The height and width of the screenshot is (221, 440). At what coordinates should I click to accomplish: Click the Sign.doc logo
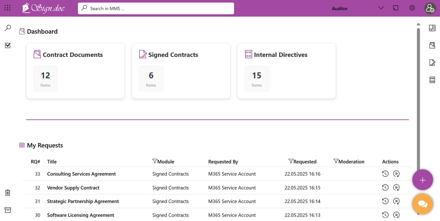pos(43,8)
